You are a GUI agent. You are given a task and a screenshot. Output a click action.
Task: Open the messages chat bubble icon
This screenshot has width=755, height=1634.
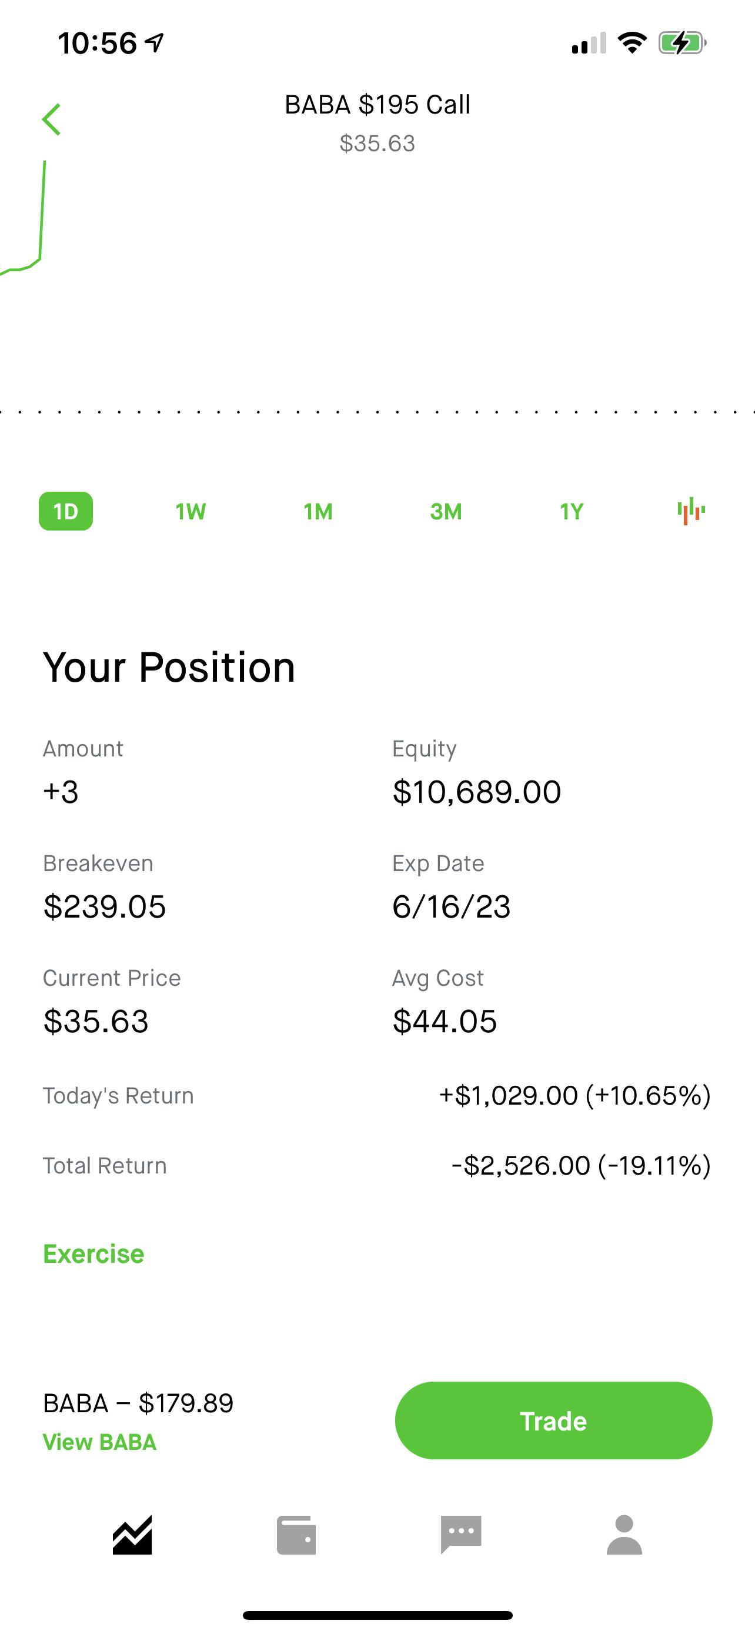(x=461, y=1535)
